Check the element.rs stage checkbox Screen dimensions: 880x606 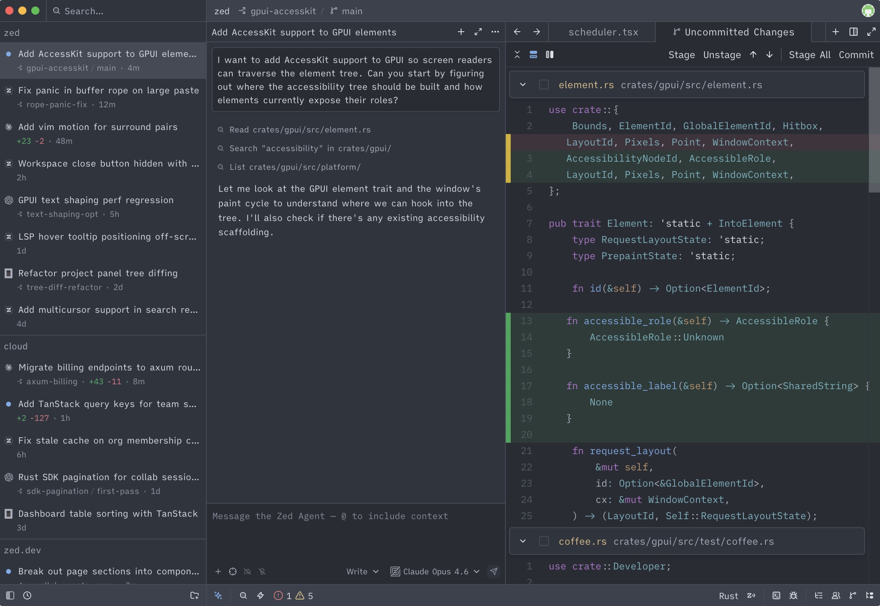[x=544, y=84]
